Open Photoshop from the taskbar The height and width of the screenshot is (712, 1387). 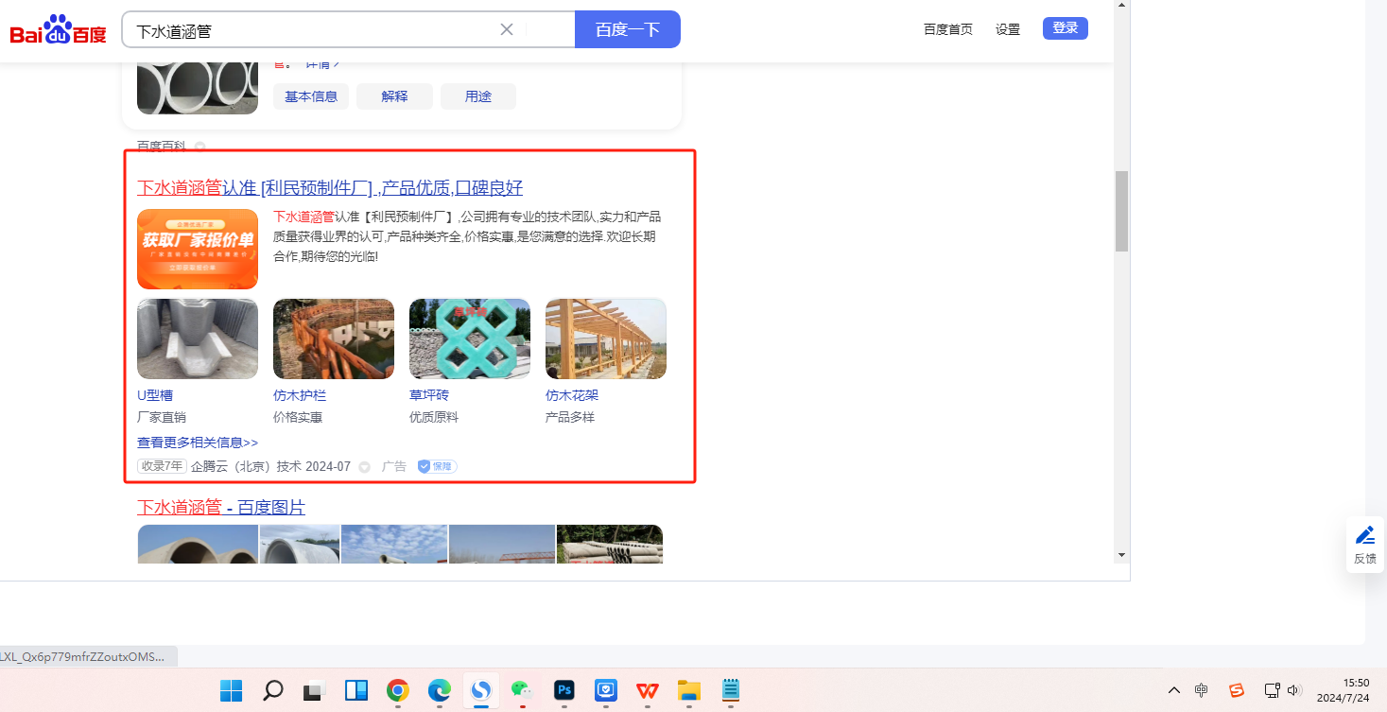click(564, 691)
